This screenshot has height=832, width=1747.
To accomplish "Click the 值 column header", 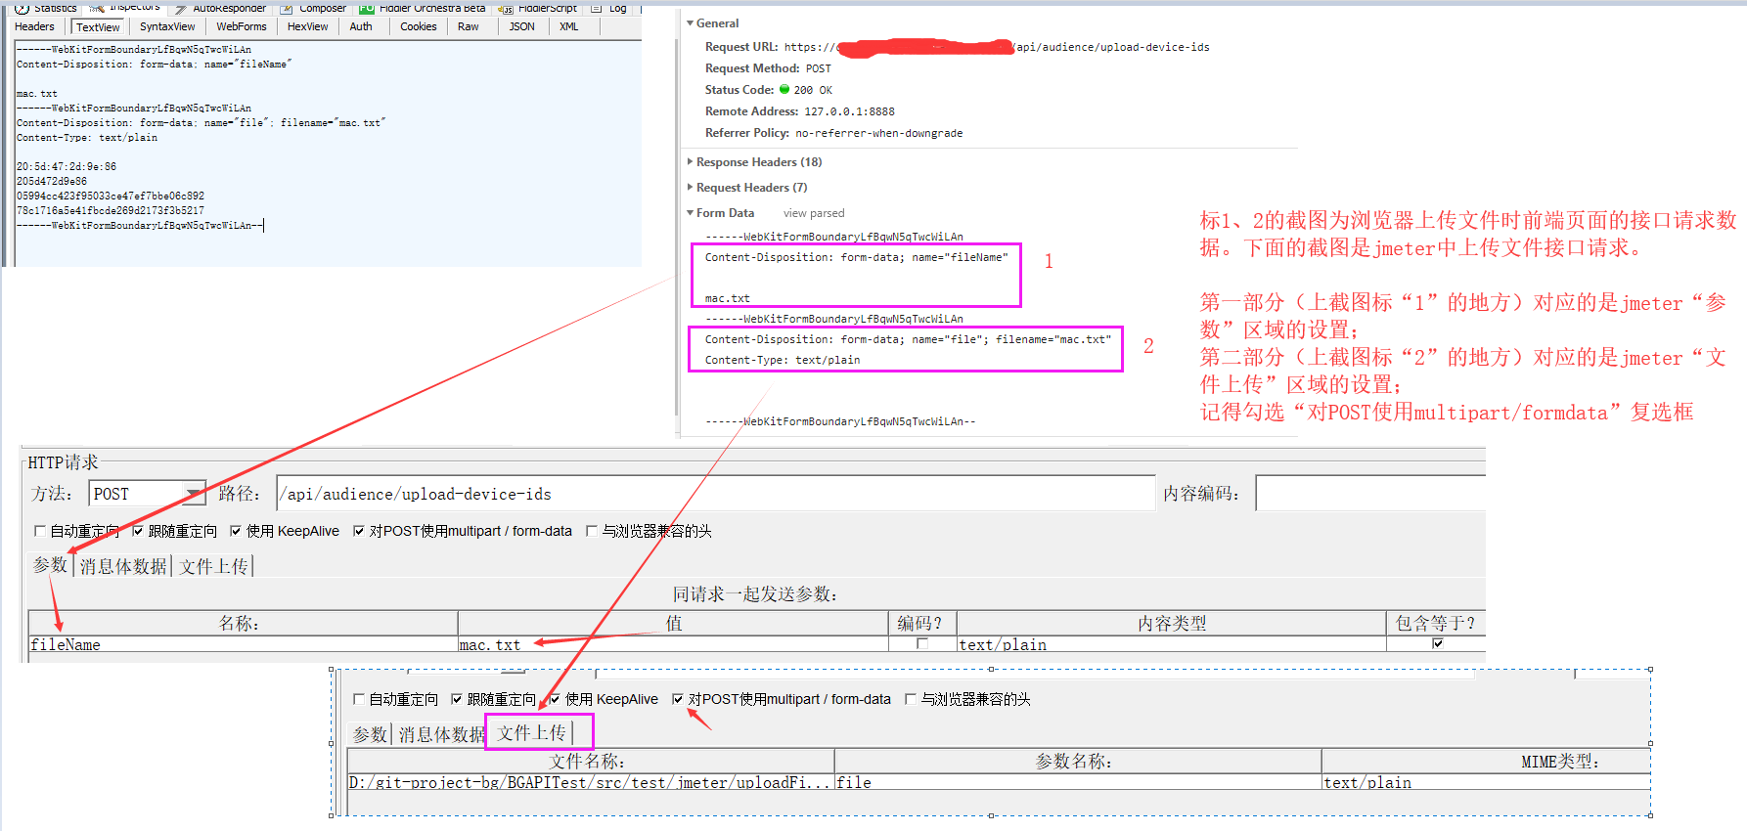I will (673, 623).
